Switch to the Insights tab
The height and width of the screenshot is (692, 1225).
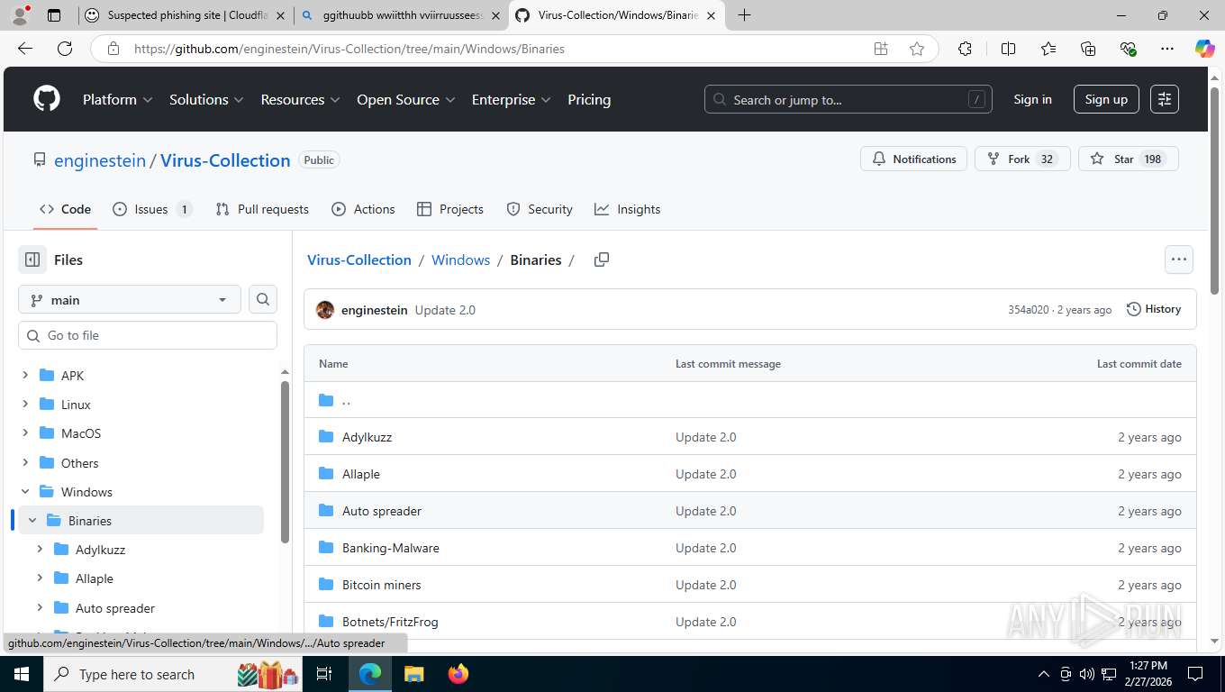coord(628,209)
